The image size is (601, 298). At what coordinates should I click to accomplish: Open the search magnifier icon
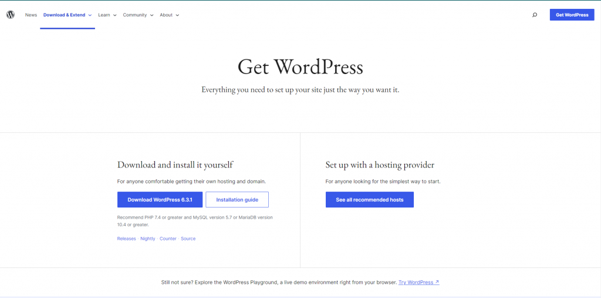(535, 15)
